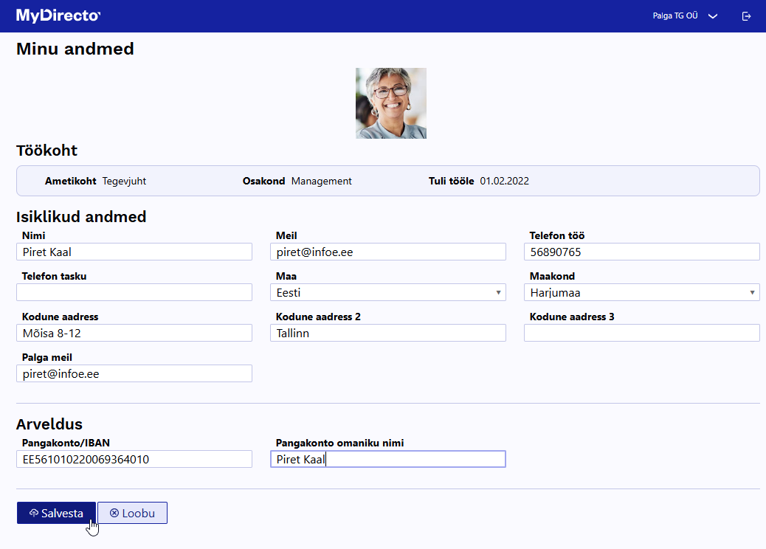The width and height of the screenshot is (766, 549).
Task: Click the Kodune aadress 2 field
Action: point(388,334)
